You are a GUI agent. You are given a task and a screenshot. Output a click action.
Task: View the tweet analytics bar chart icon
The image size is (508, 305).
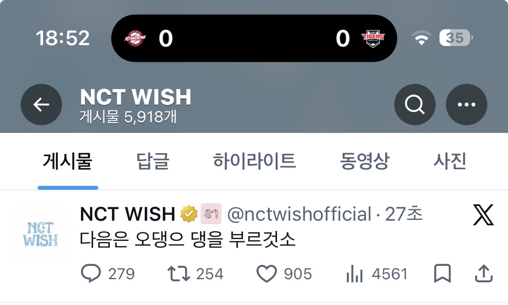click(x=355, y=274)
